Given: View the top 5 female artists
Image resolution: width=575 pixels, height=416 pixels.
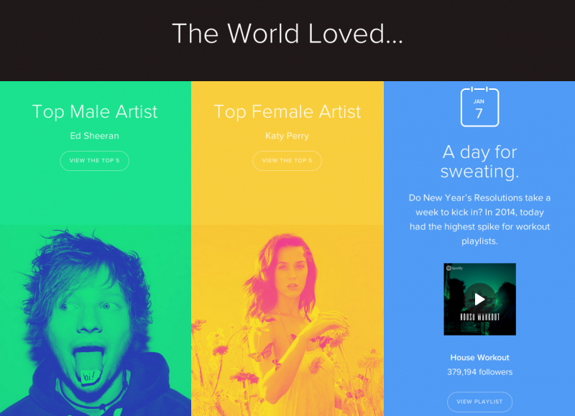Looking at the screenshot, I should coord(287,160).
